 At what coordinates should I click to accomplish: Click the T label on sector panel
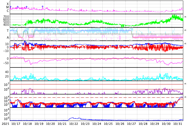(x=8, y=31)
